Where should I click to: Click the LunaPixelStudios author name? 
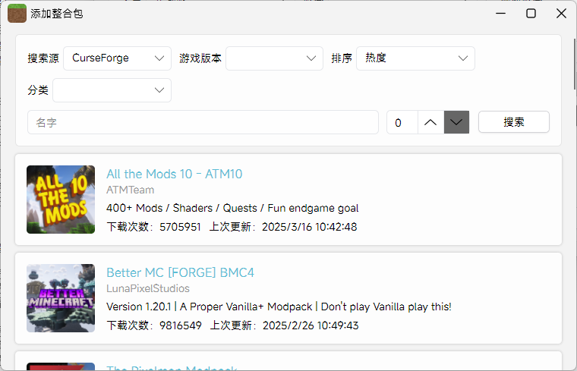click(148, 289)
